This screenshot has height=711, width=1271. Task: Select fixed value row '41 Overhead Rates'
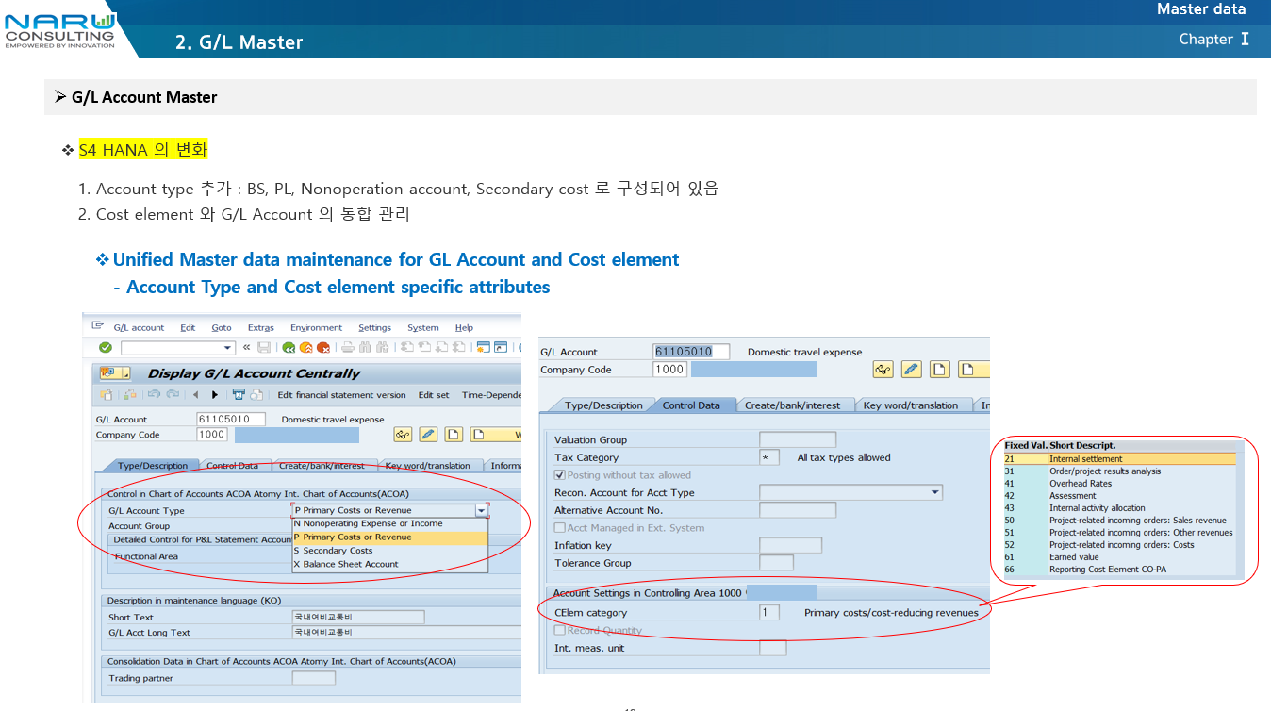[x=1119, y=484]
